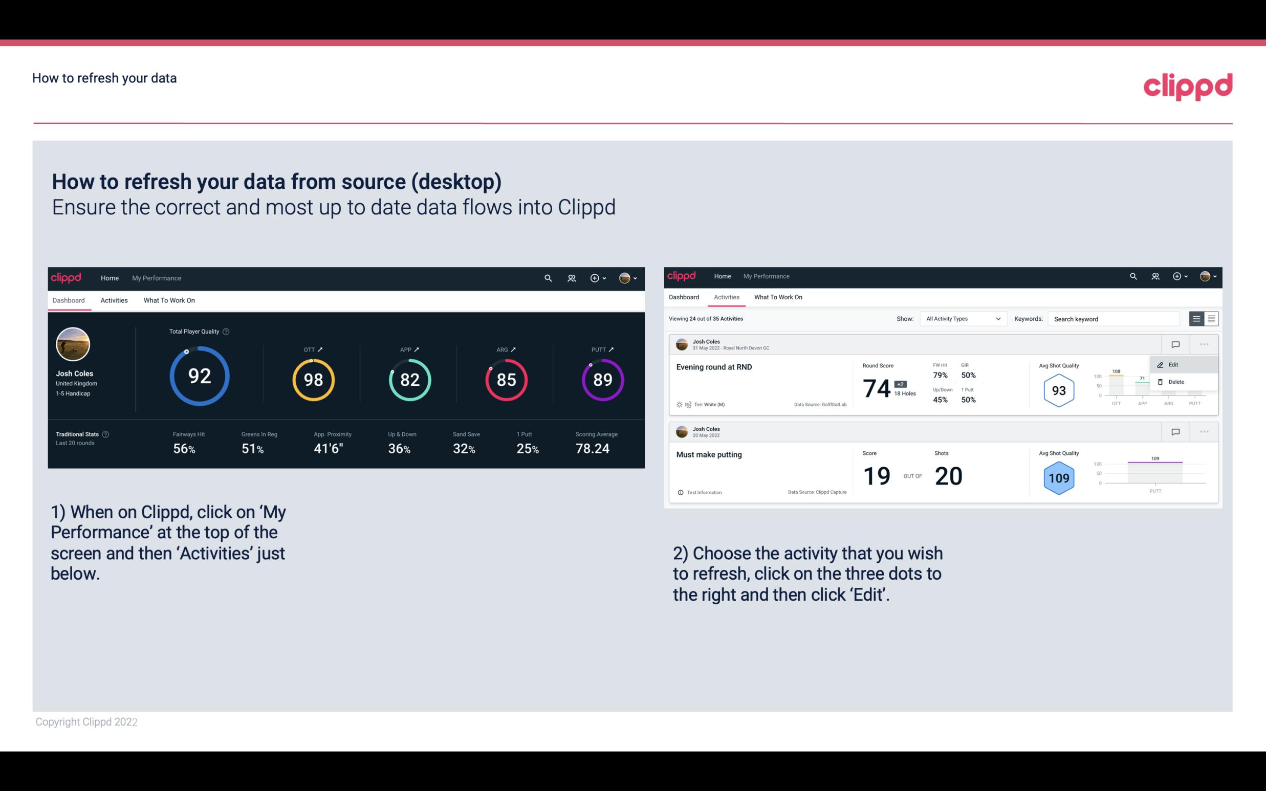Select the What To Work On tab
The height and width of the screenshot is (791, 1266).
168,299
